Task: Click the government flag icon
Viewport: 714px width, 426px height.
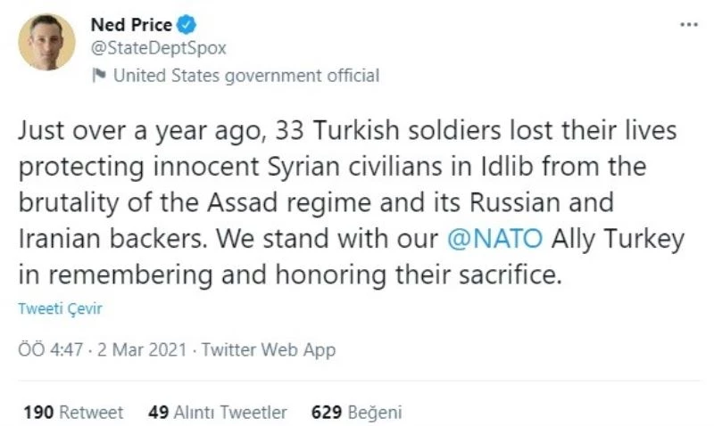Action: 99,76
